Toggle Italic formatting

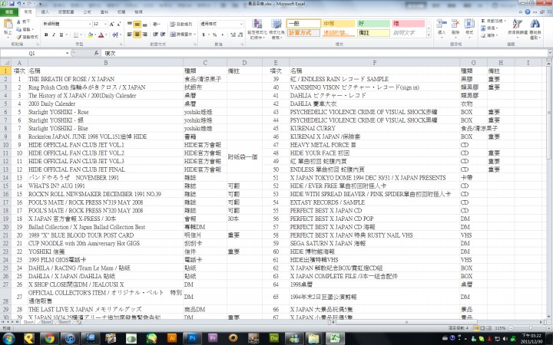coord(54,34)
